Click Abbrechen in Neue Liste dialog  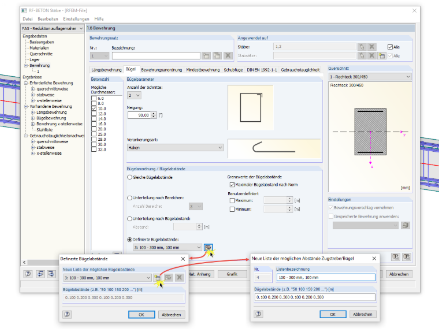(363, 314)
